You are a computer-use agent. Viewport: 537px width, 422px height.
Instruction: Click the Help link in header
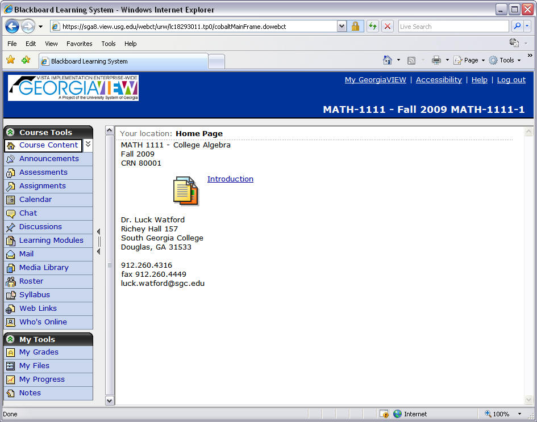(479, 79)
